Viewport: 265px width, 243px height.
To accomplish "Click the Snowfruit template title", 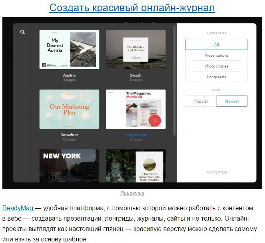I will [69, 135].
